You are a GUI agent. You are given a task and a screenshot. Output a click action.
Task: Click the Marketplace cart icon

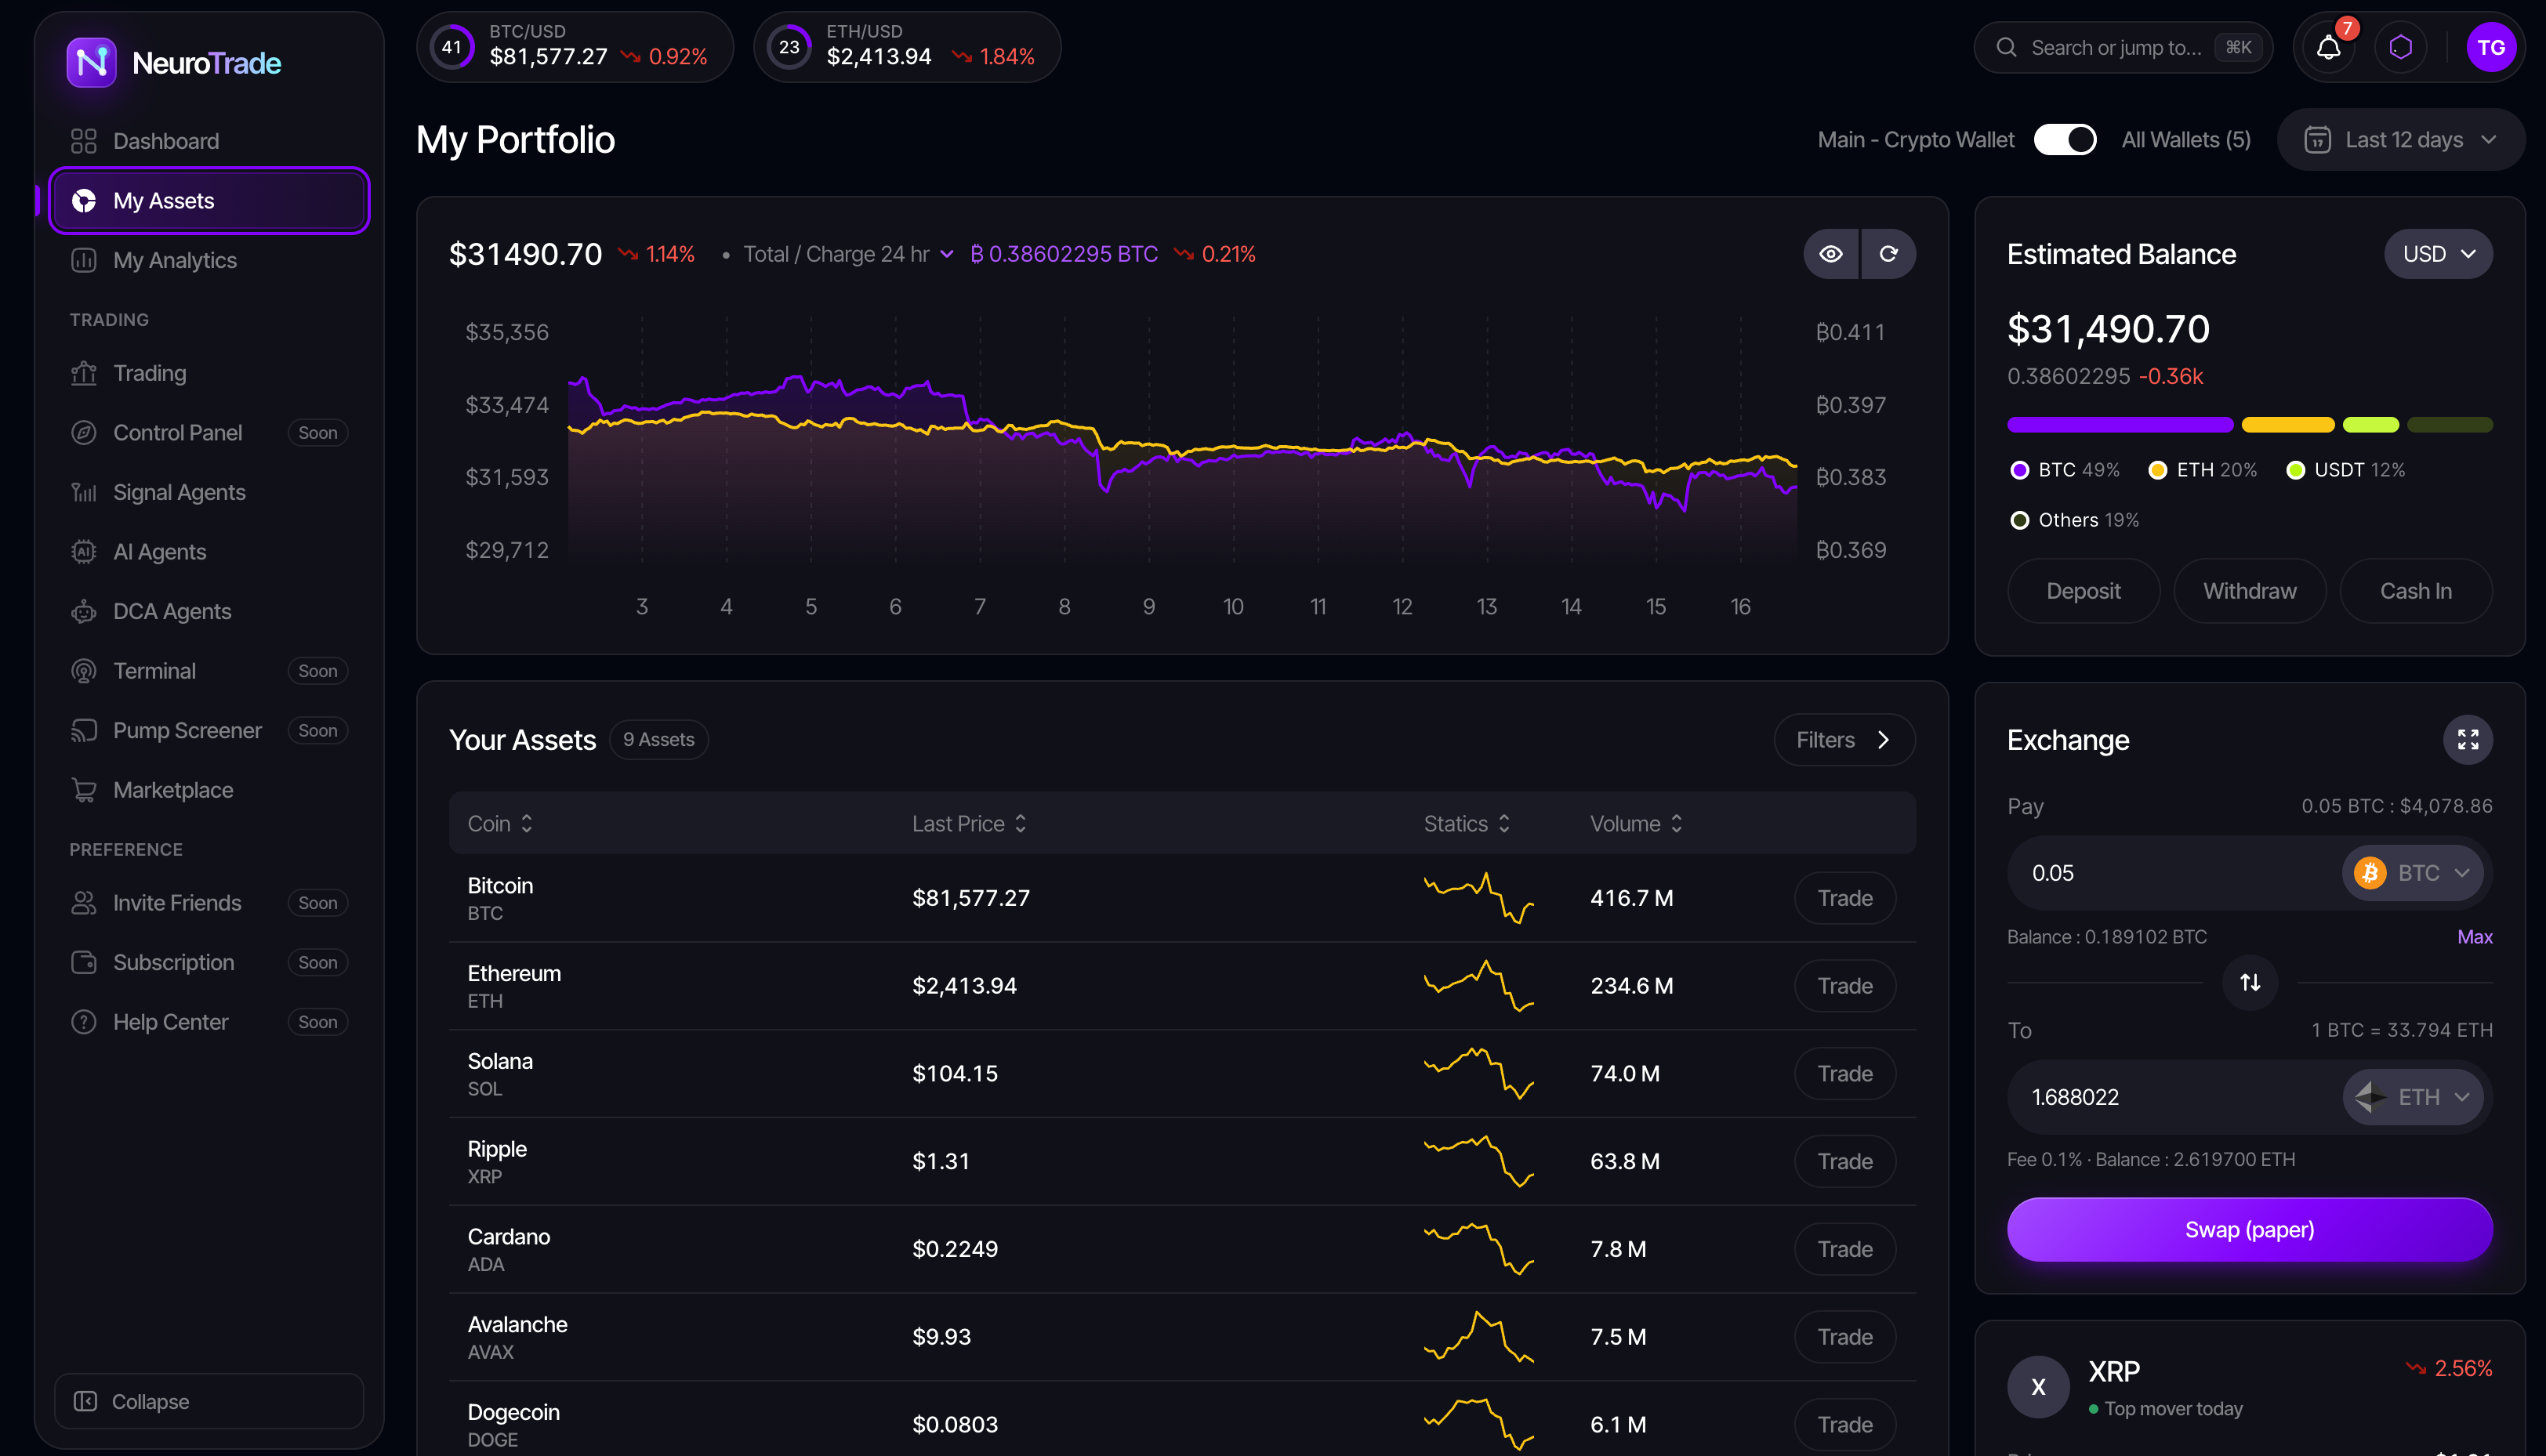pos(84,790)
